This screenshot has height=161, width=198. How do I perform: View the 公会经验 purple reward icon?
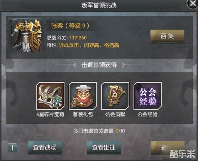[x=147, y=96]
